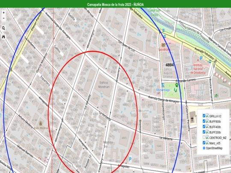Enable the CENTROID_MZ layer
231x173 pixels.
coord(204,137)
